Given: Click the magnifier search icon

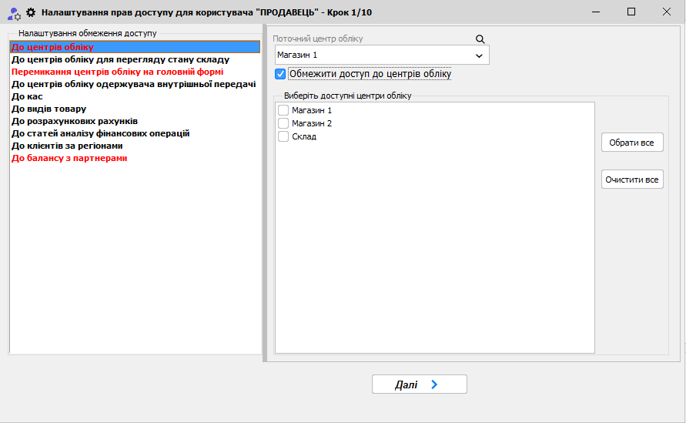Looking at the screenshot, I should (x=480, y=39).
